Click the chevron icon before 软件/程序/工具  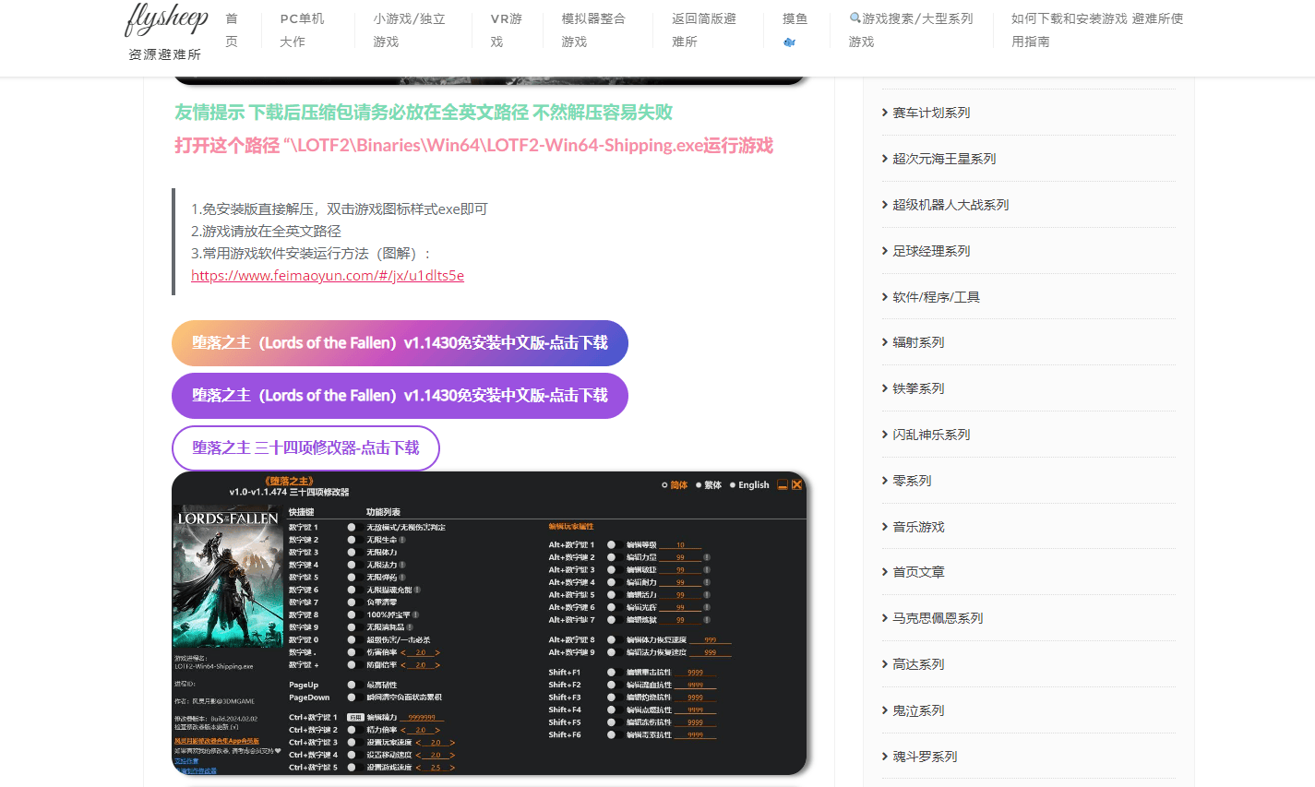[x=883, y=296]
